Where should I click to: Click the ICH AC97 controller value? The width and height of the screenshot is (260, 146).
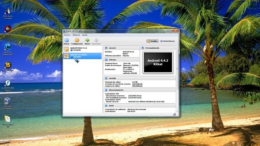pos(131,111)
